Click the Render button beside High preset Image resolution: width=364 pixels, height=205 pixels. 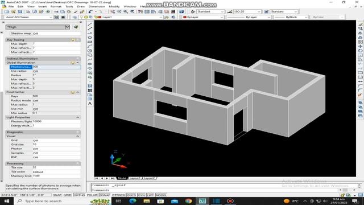(x=76, y=27)
